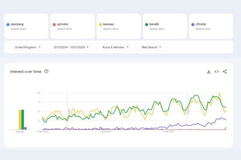Click the 25 y-axis value

tap(39, 121)
